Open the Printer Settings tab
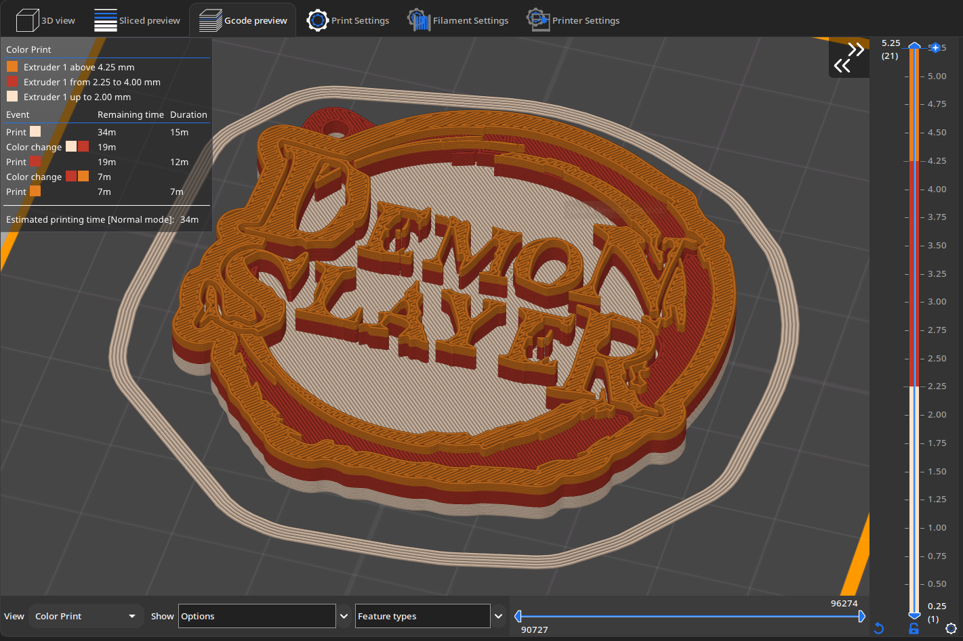The height and width of the screenshot is (641, 963). point(573,20)
